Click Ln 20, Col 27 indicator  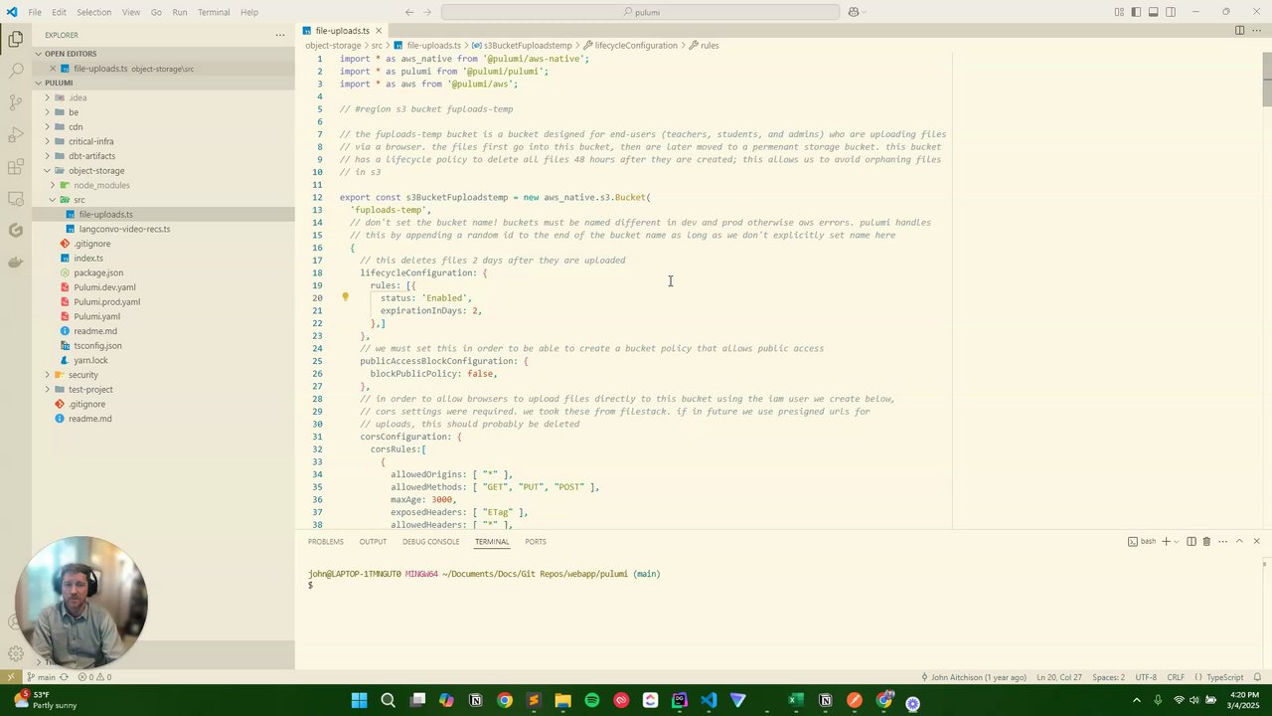(x=1059, y=677)
